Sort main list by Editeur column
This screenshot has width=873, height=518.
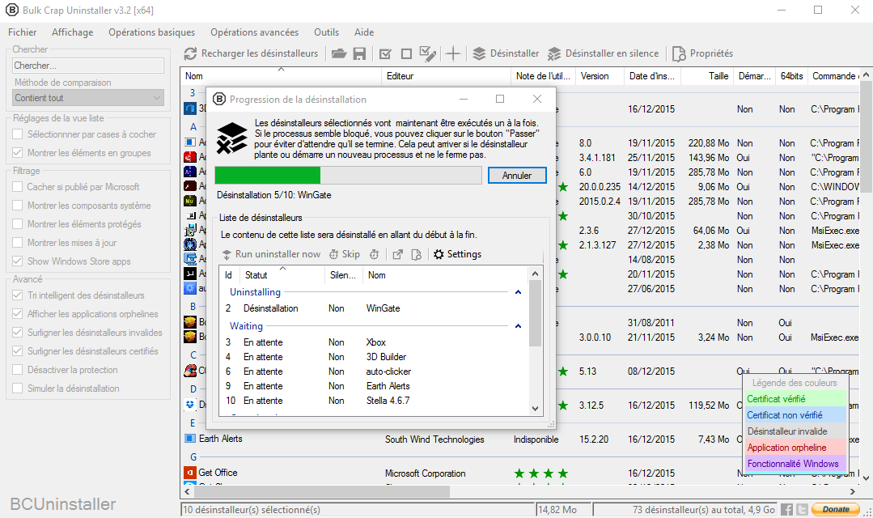pyautogui.click(x=446, y=76)
